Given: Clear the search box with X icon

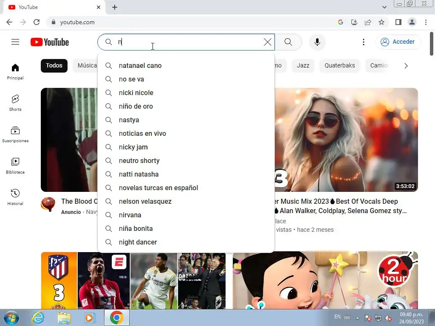Looking at the screenshot, I should (268, 42).
